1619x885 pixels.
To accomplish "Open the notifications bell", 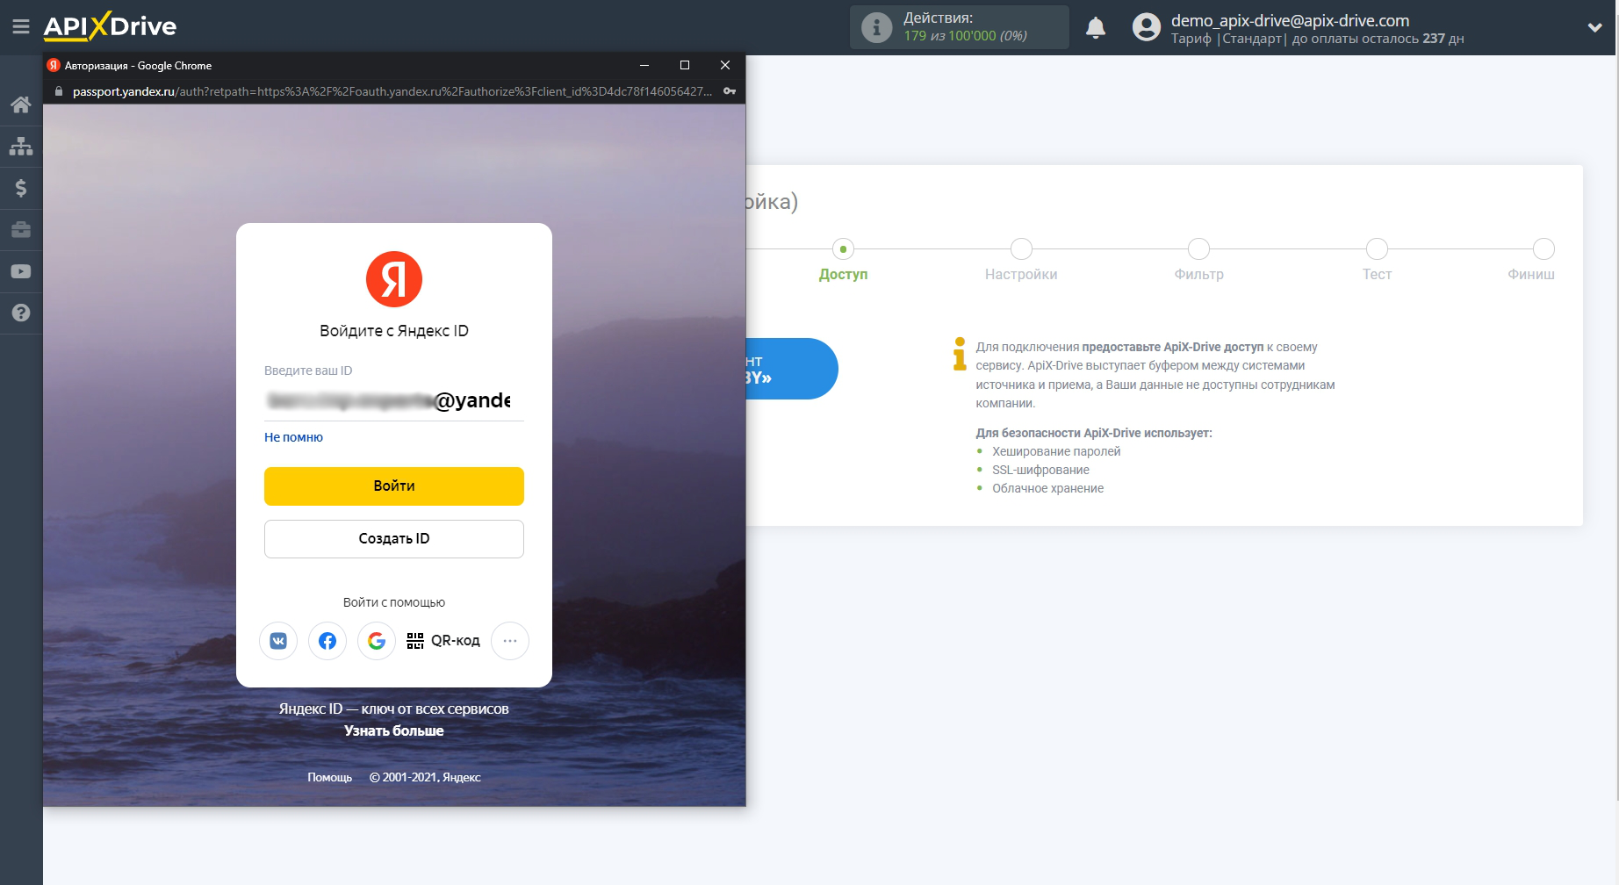I will tap(1096, 27).
